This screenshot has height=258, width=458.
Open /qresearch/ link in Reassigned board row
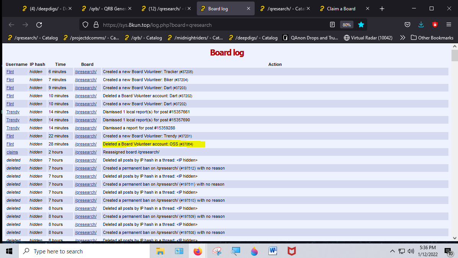tap(85, 152)
